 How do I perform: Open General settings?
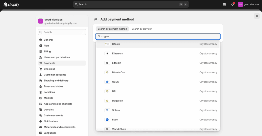pyautogui.click(x=62, y=40)
